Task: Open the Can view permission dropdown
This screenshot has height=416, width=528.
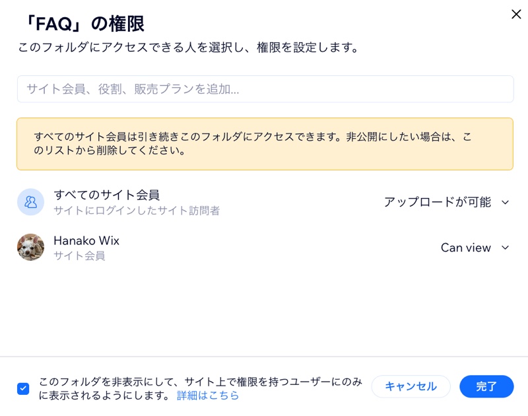Action: click(x=475, y=248)
